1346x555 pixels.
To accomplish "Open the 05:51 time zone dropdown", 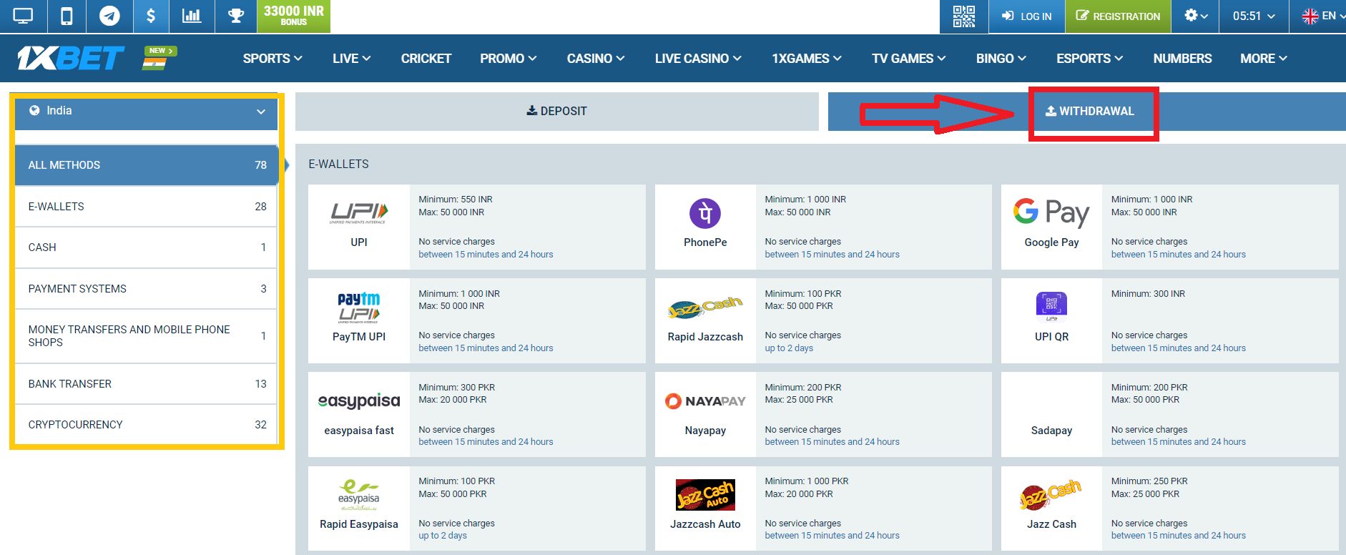I will coord(1254,16).
